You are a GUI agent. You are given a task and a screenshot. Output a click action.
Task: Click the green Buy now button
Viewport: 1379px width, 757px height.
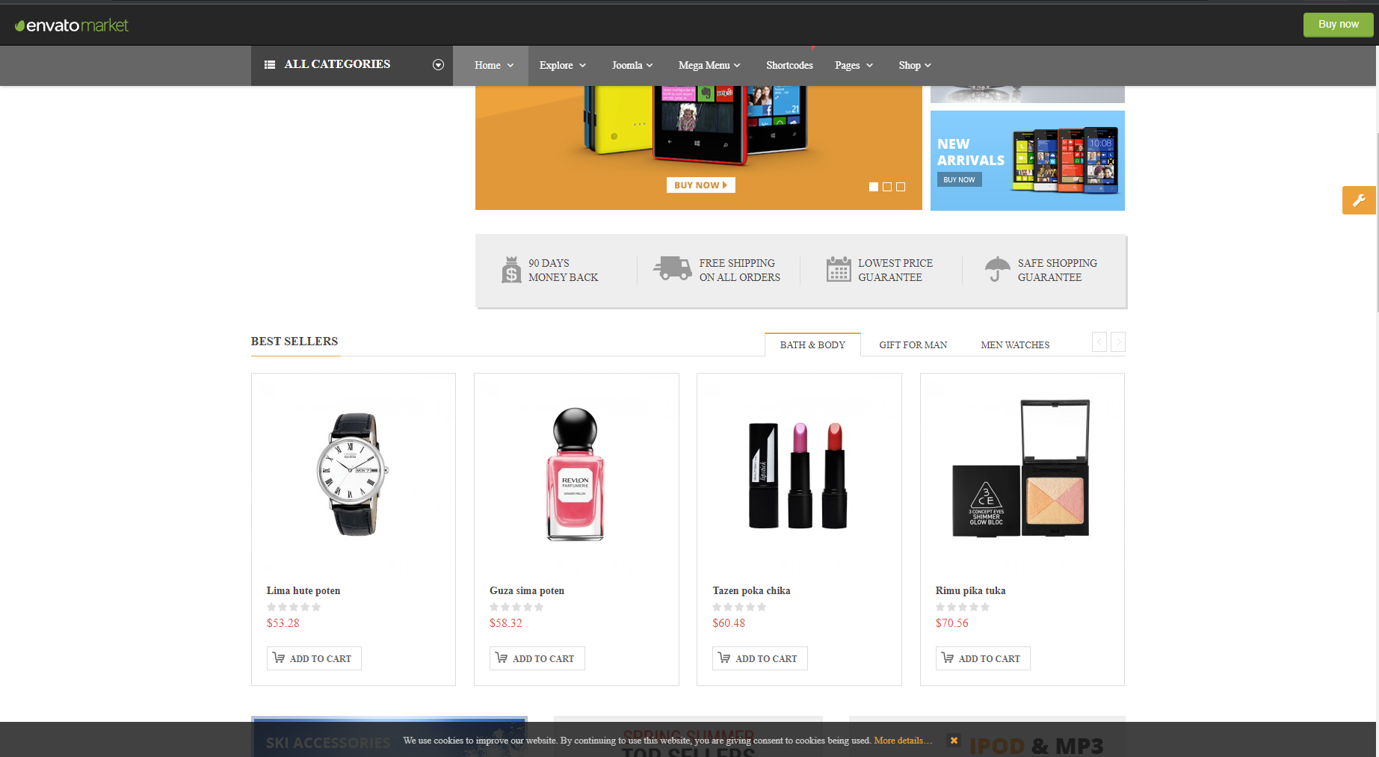coord(1338,25)
